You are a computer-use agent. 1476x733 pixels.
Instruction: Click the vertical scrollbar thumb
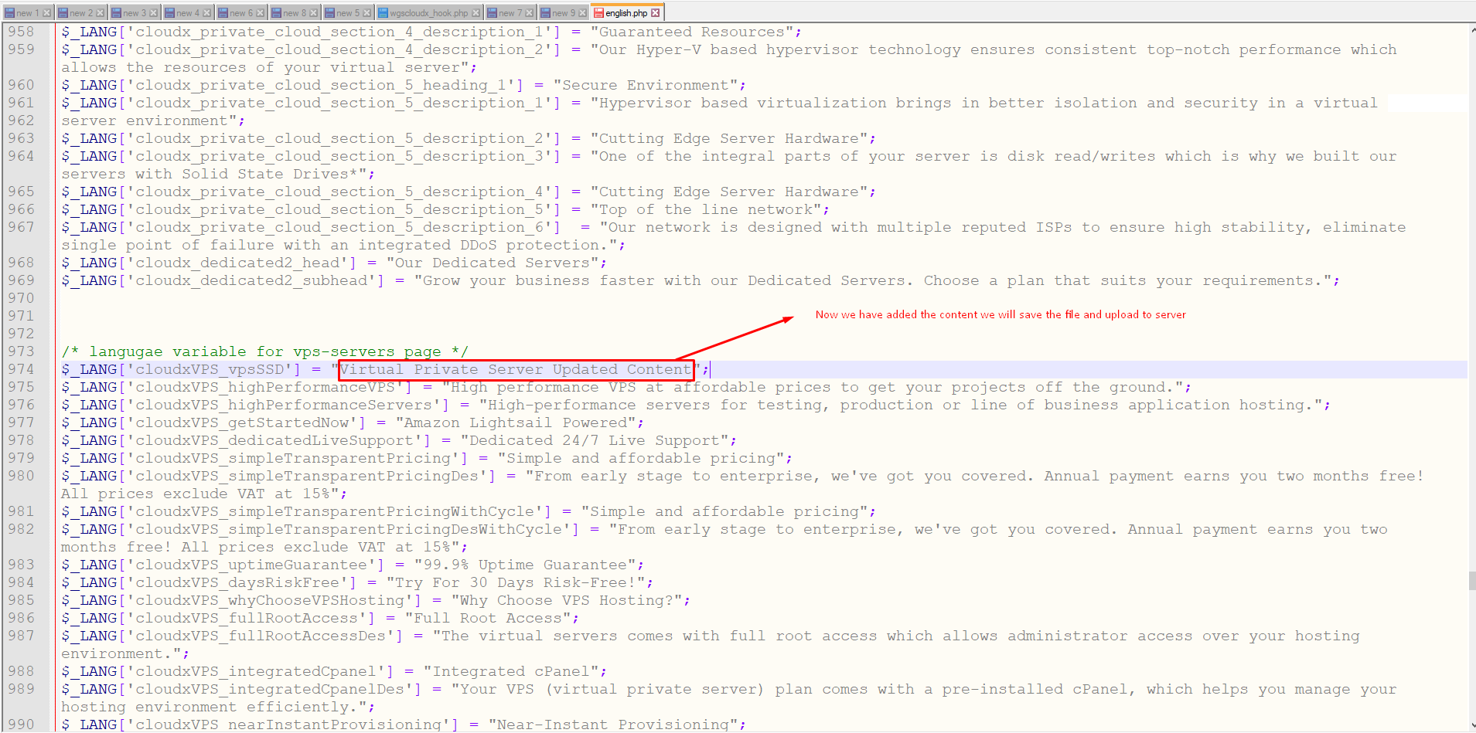click(x=1471, y=580)
